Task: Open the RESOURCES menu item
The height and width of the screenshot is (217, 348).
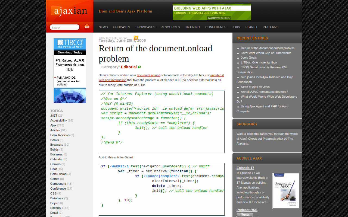Action: pos(170,27)
